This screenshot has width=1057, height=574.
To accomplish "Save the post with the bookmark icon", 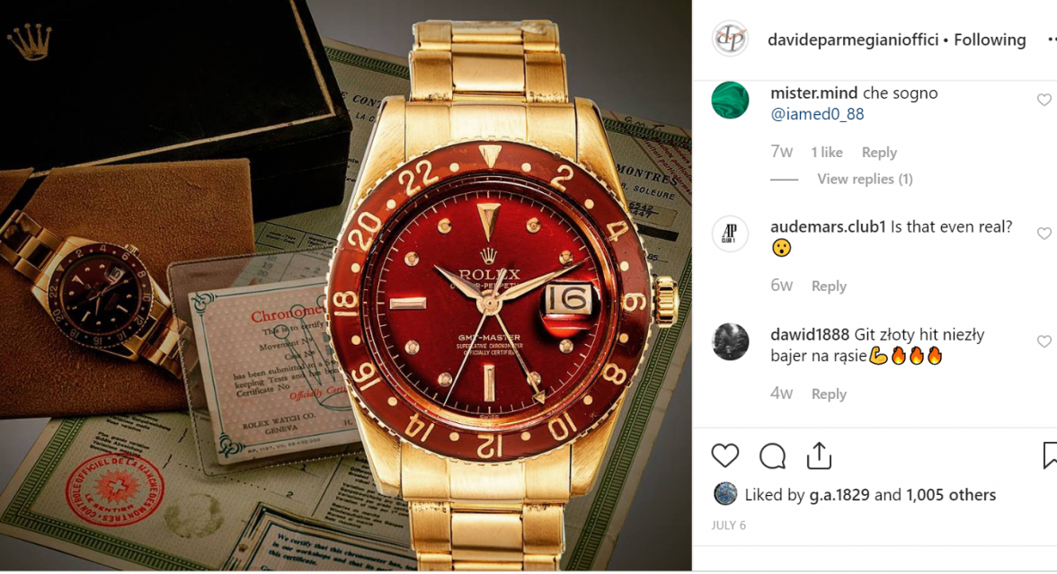I will coord(1050,455).
